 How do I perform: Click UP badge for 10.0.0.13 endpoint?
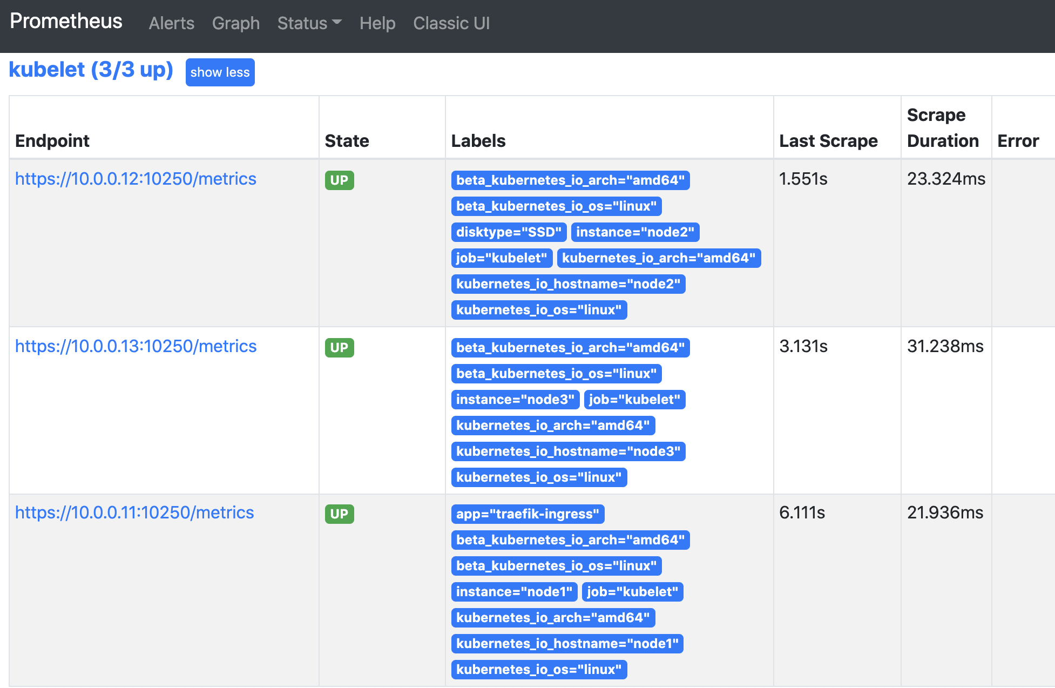[339, 348]
